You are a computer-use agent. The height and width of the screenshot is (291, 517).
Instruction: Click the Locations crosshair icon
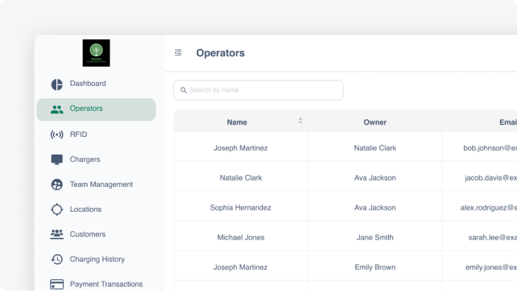click(57, 210)
